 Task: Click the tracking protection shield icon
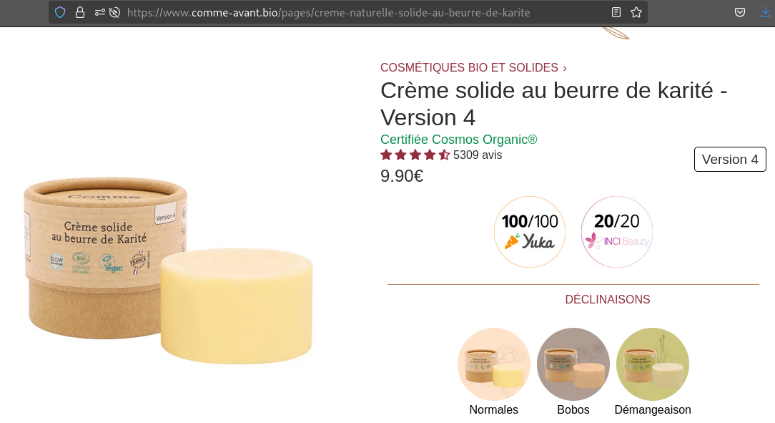point(60,12)
